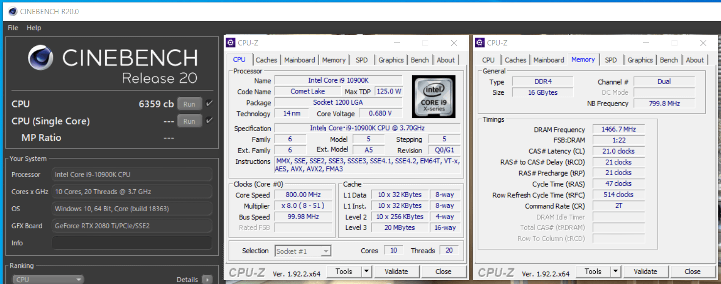
Task: Click the Info input field in Cinebench
Action: pos(132,243)
